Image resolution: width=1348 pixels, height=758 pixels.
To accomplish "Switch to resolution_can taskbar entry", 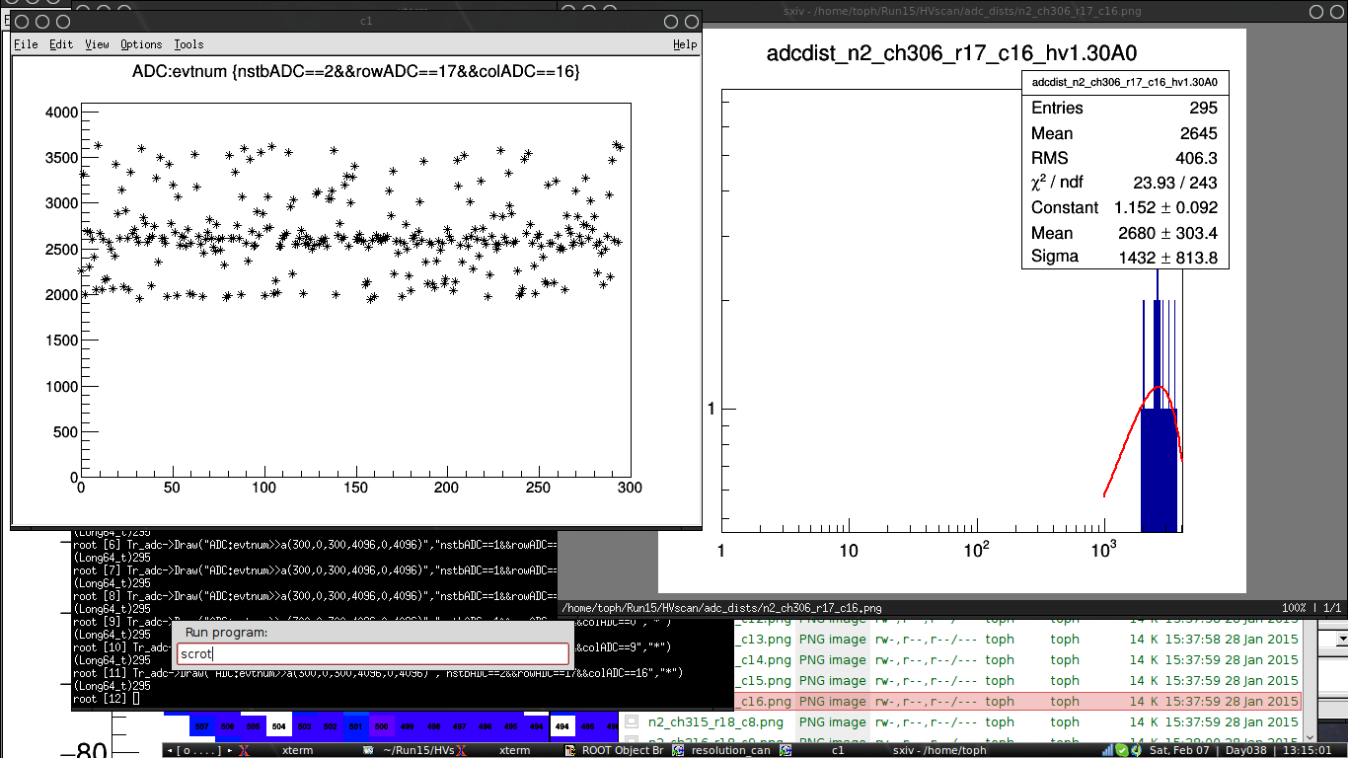I will coord(723,750).
